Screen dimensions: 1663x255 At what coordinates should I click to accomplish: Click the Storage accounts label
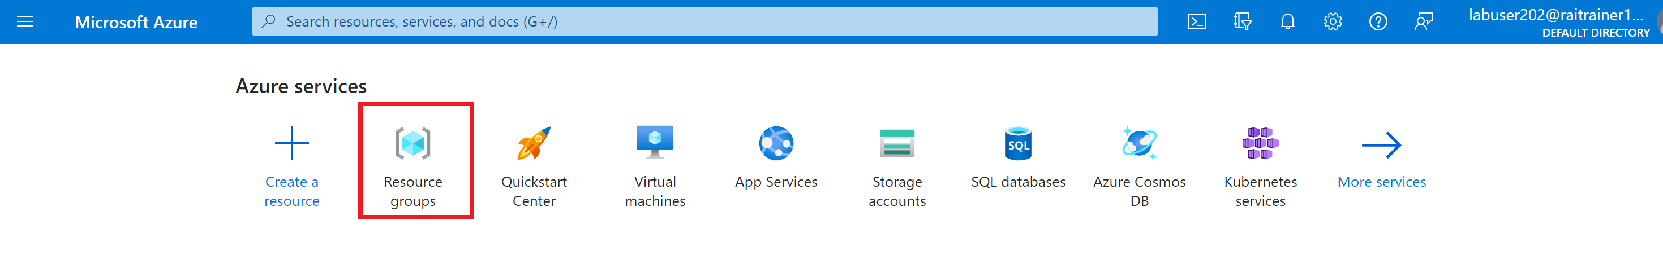click(897, 191)
